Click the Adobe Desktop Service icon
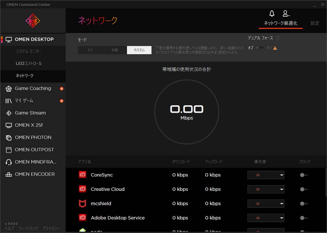 pos(83,218)
